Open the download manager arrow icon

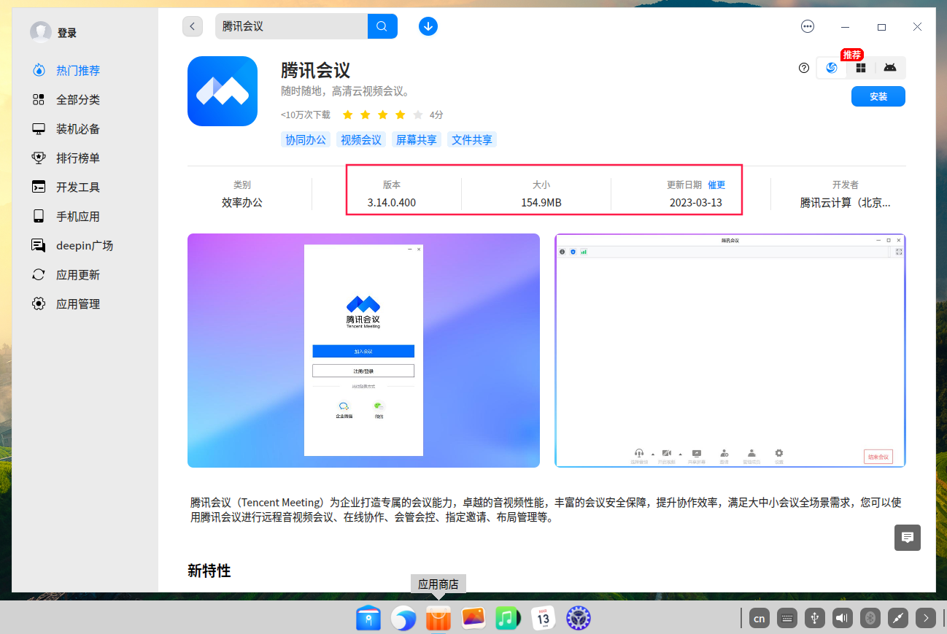coord(428,26)
